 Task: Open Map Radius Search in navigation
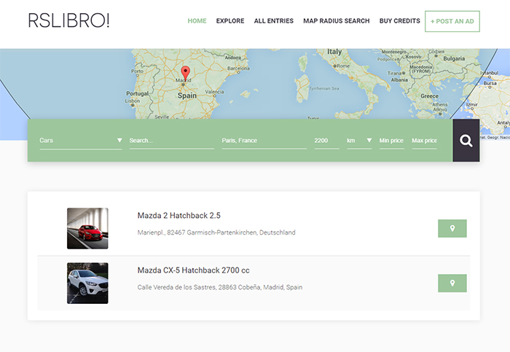pyautogui.click(x=337, y=21)
